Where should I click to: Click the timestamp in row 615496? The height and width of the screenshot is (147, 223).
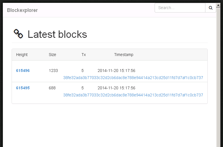(116, 71)
